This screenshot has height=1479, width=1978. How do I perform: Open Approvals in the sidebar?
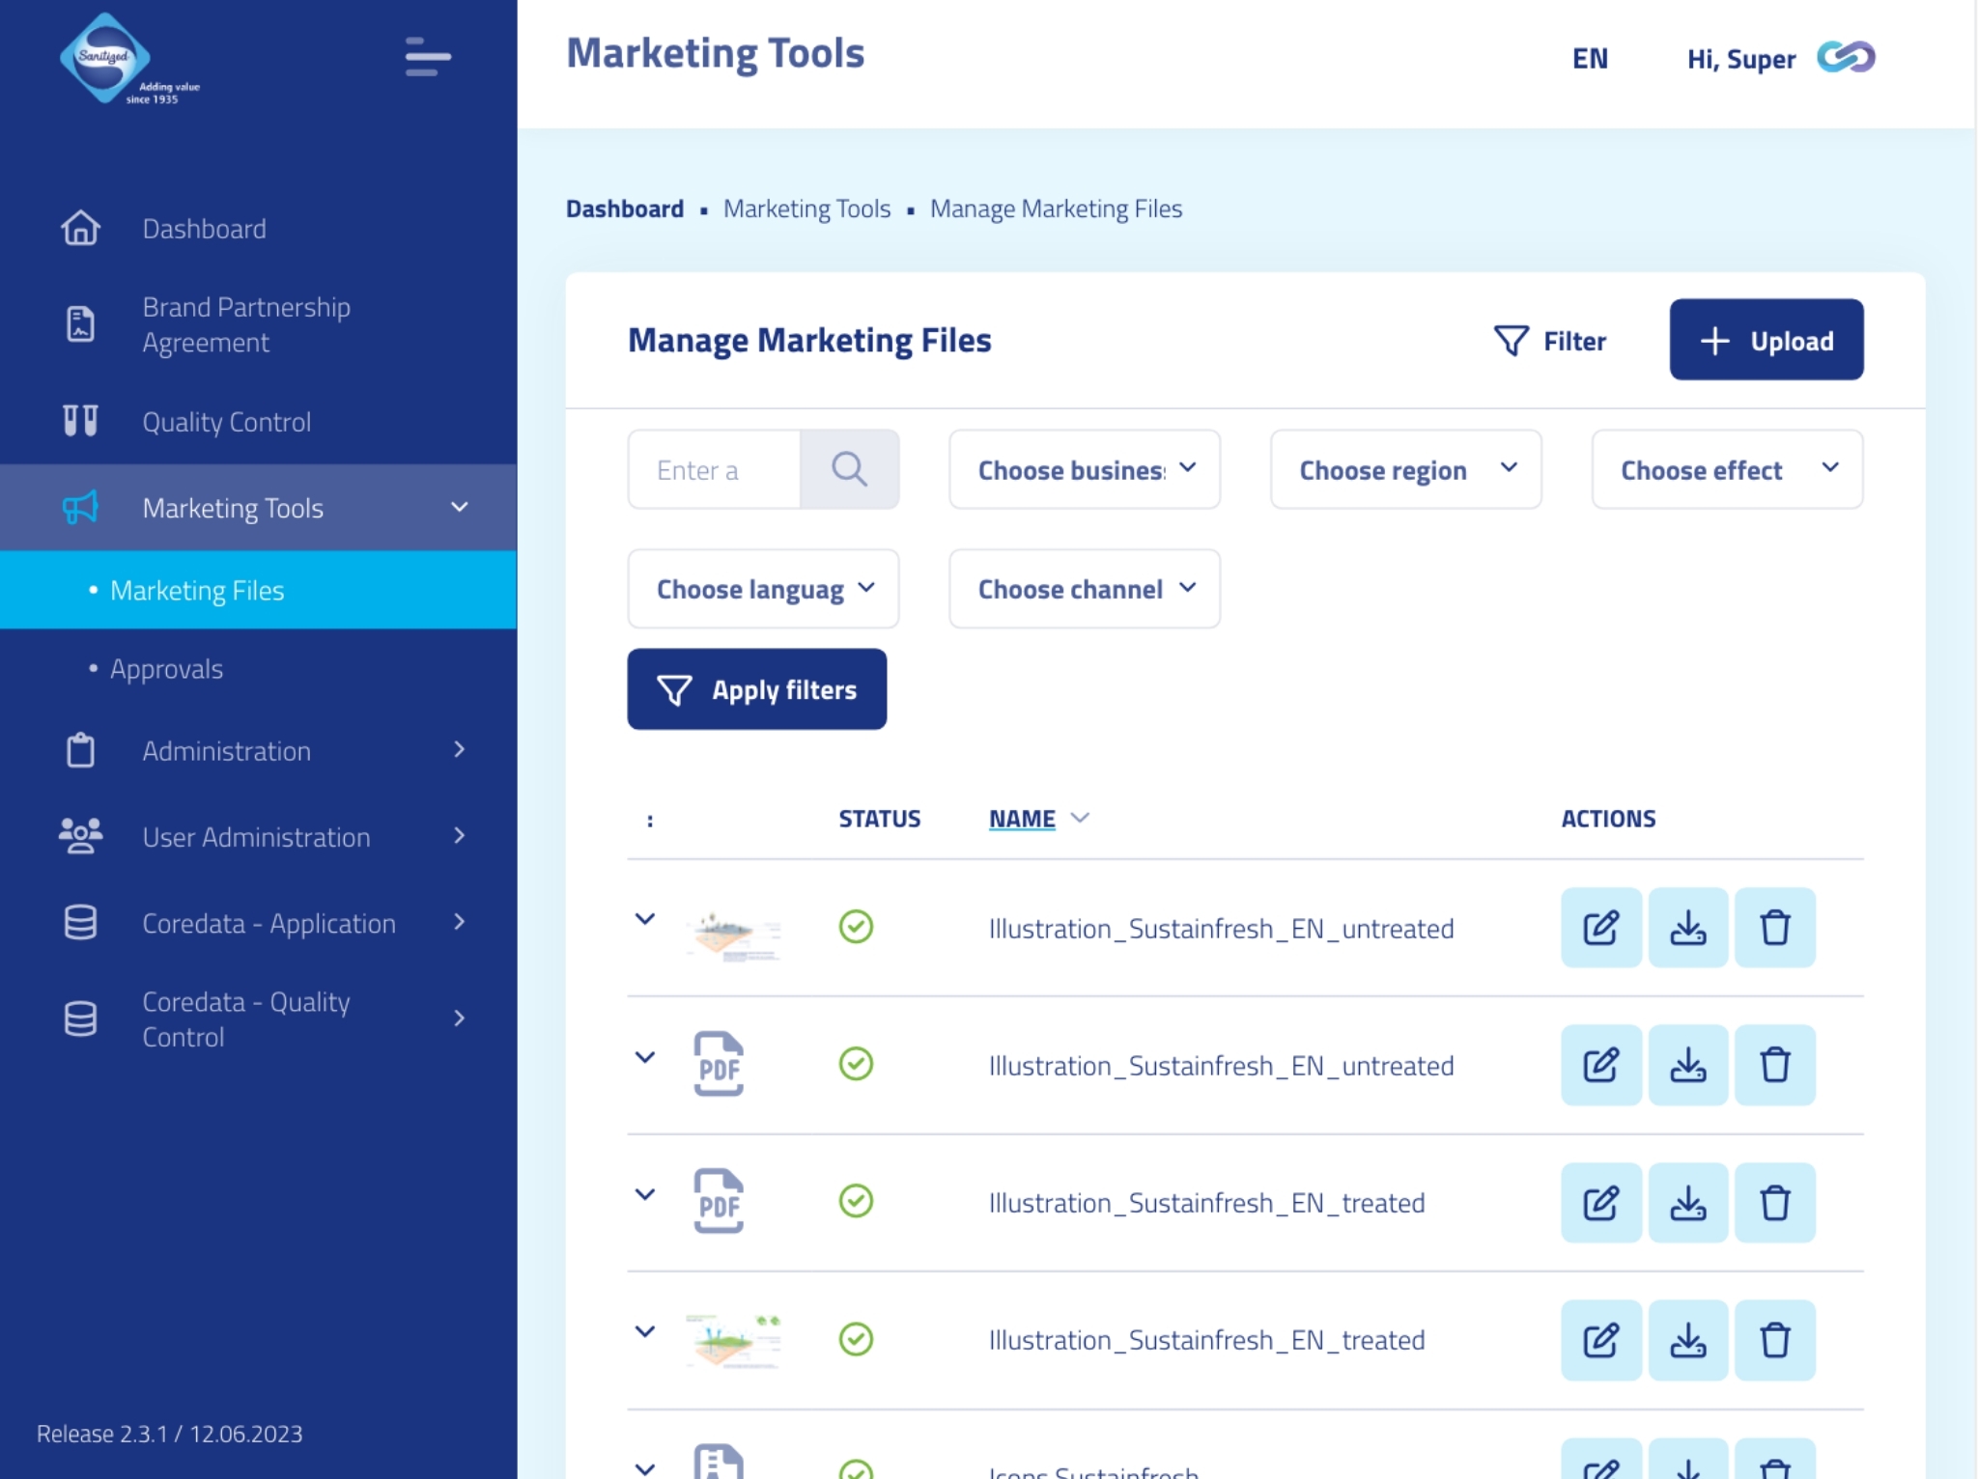coord(166,669)
